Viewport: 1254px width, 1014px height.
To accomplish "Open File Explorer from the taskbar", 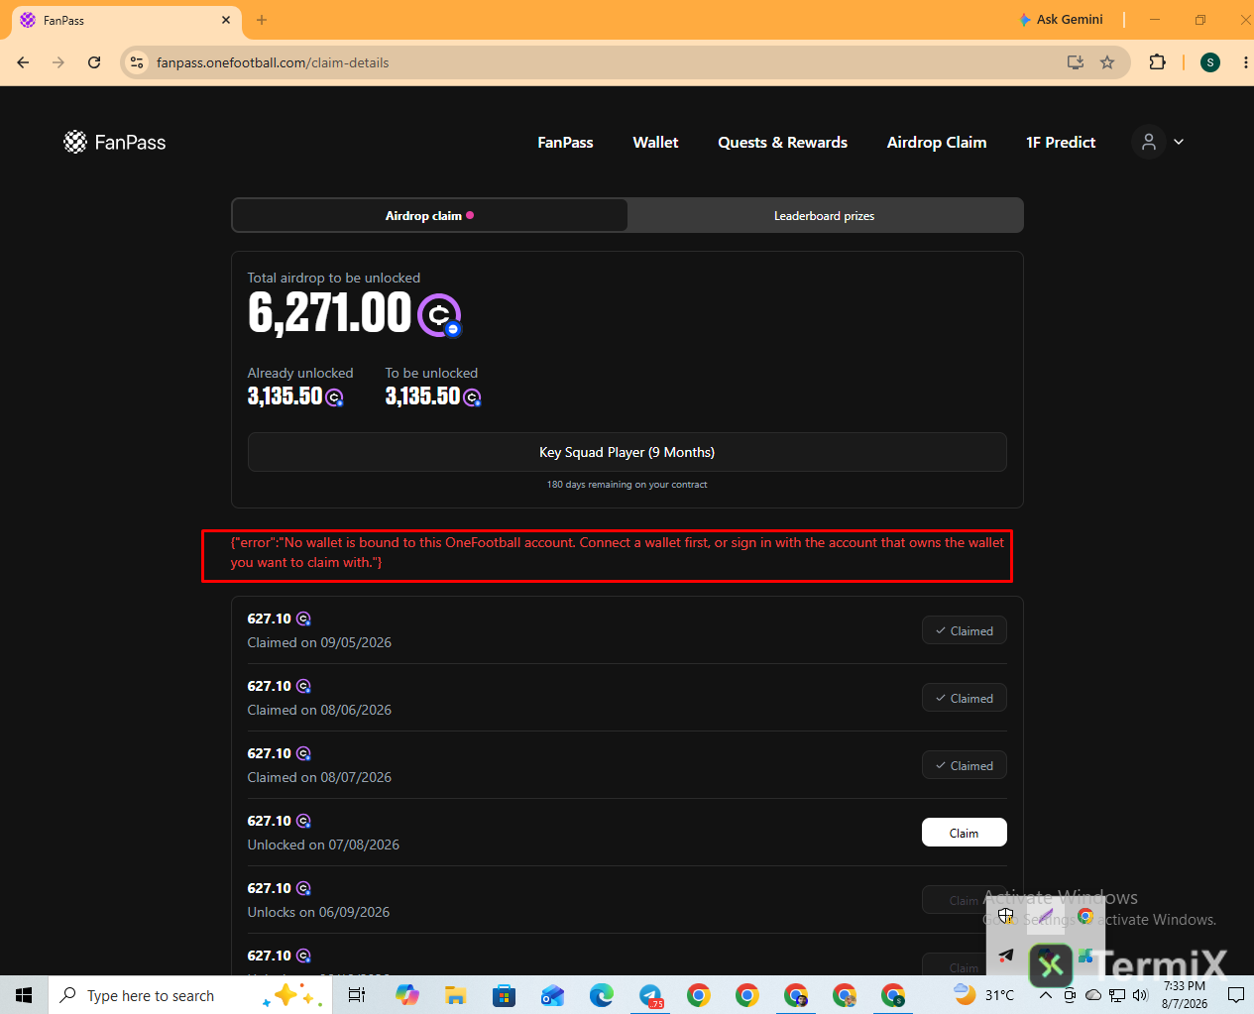I will click(x=455, y=995).
